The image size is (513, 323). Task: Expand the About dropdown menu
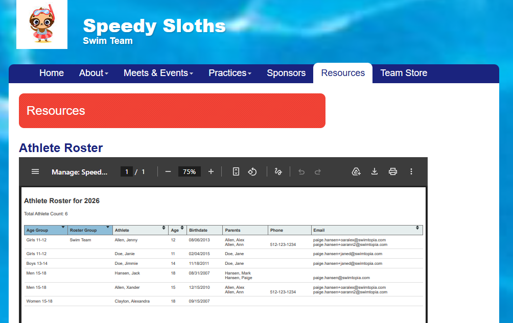pyautogui.click(x=94, y=73)
